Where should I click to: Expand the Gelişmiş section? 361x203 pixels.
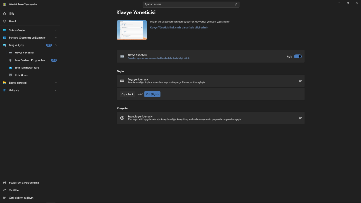point(56,90)
